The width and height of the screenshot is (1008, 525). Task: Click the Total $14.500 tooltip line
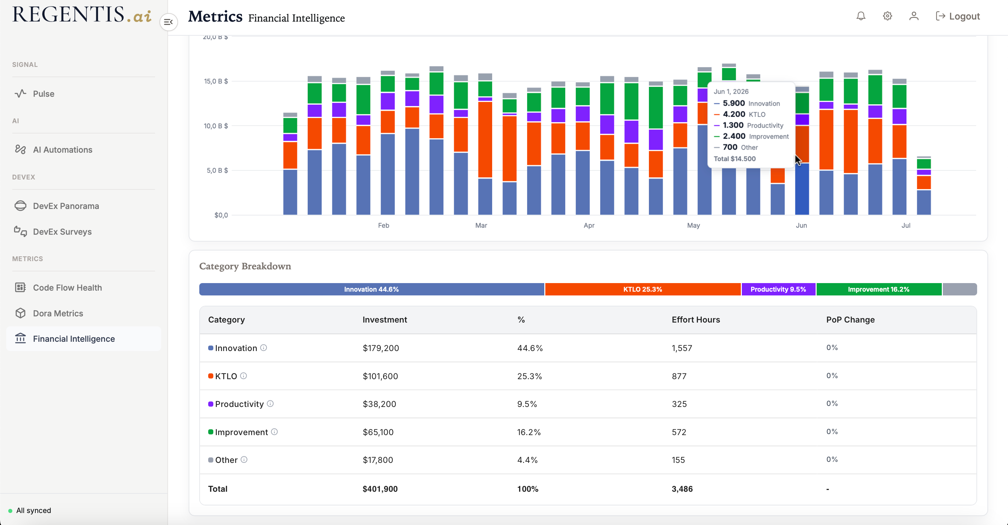(734, 159)
